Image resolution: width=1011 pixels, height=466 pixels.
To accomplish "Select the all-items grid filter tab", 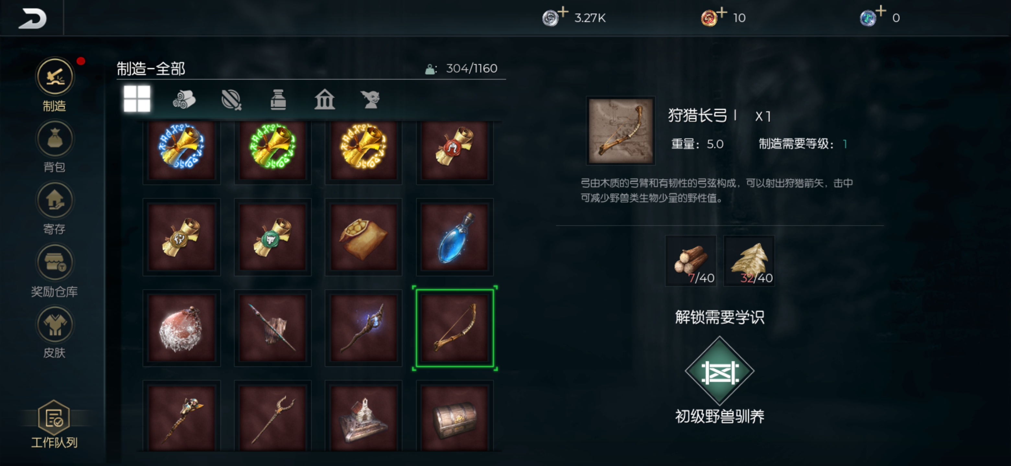I will coord(137,99).
